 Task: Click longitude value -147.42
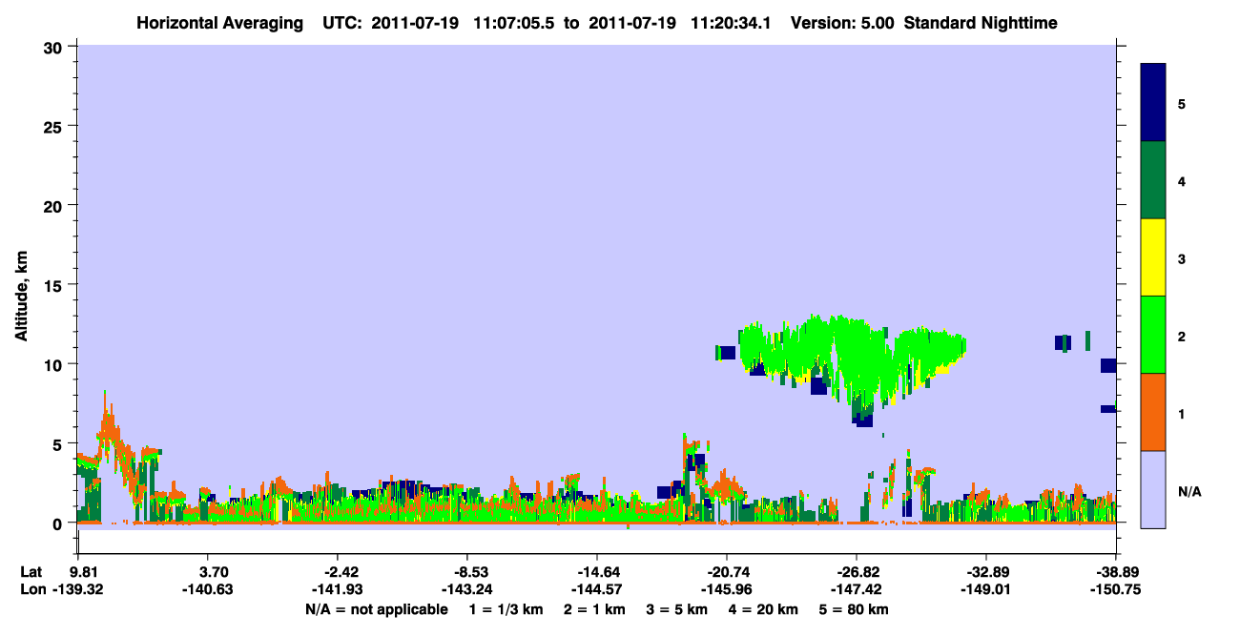(858, 590)
